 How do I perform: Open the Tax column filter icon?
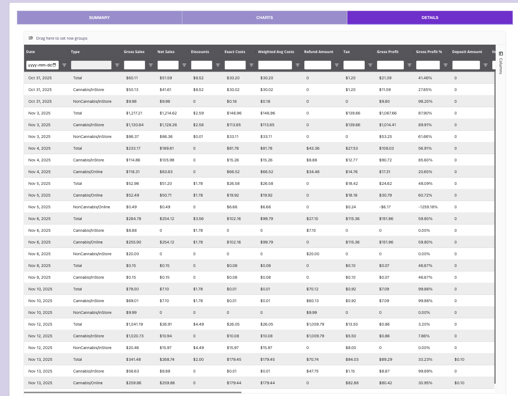tap(370, 65)
